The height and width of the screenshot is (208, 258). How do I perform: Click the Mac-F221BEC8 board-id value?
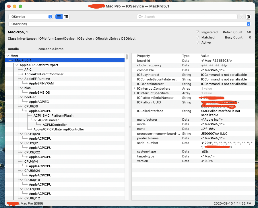(x=217, y=61)
